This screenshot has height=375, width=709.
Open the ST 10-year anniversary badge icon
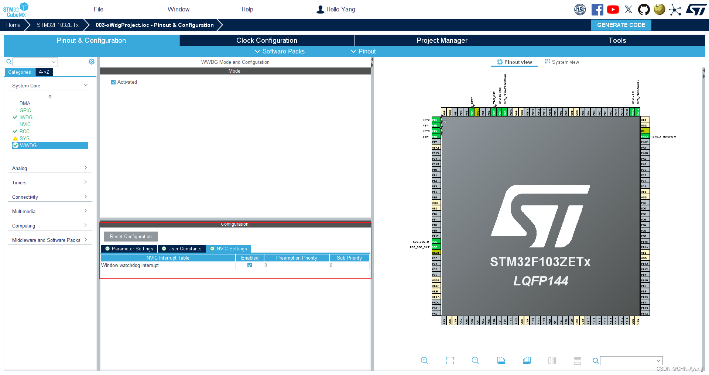click(580, 10)
